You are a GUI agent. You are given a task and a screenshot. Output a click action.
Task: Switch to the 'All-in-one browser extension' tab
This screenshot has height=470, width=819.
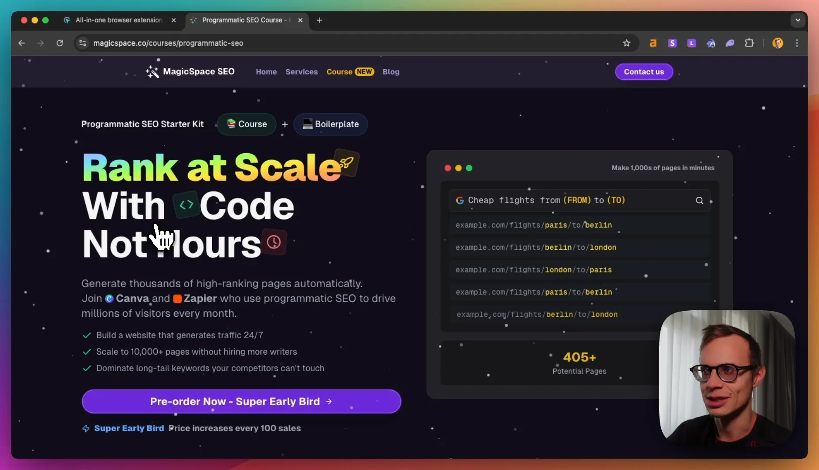[119, 20]
